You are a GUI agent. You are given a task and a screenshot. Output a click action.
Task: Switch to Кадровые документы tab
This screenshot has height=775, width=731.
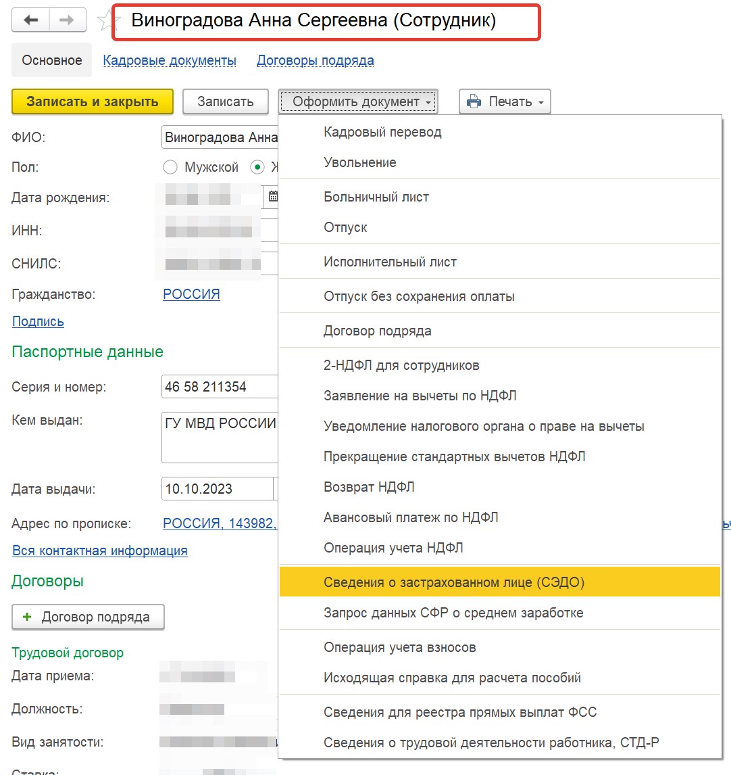170,60
